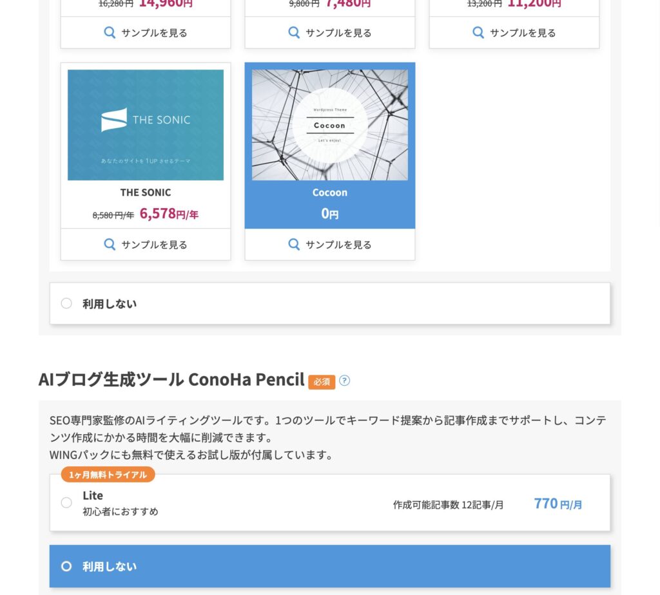Click the magnifier icon in the top-middle sample row

click(294, 32)
